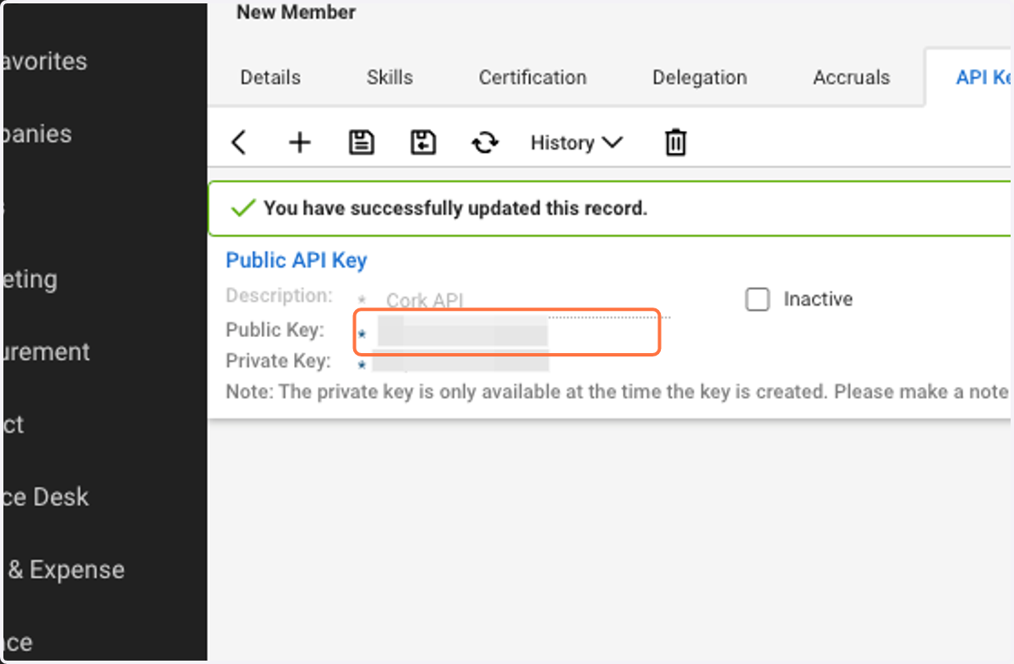Click the Save and Close icon

(422, 143)
